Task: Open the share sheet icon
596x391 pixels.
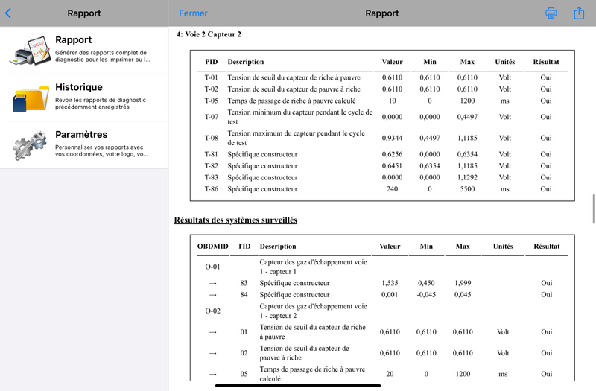Action: (x=579, y=13)
